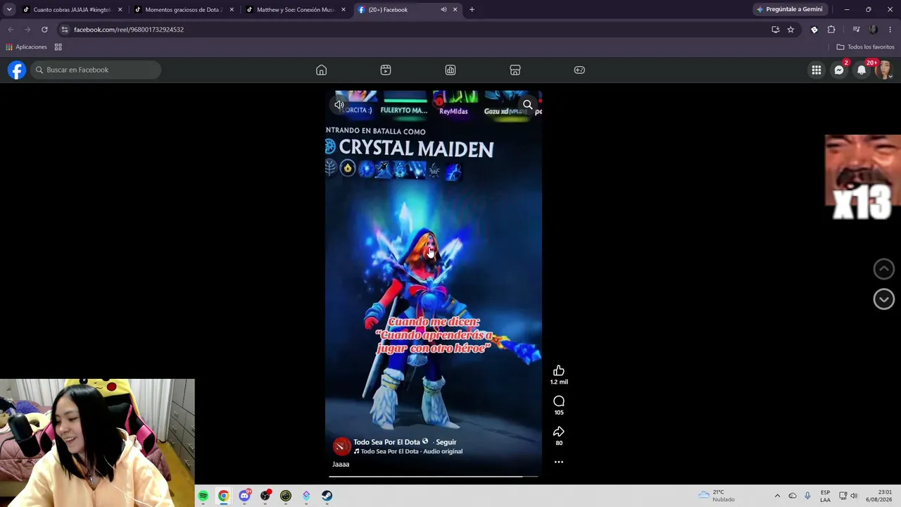The width and height of the screenshot is (901, 507).
Task: Seek in the reel progress bar
Action: coord(434,477)
